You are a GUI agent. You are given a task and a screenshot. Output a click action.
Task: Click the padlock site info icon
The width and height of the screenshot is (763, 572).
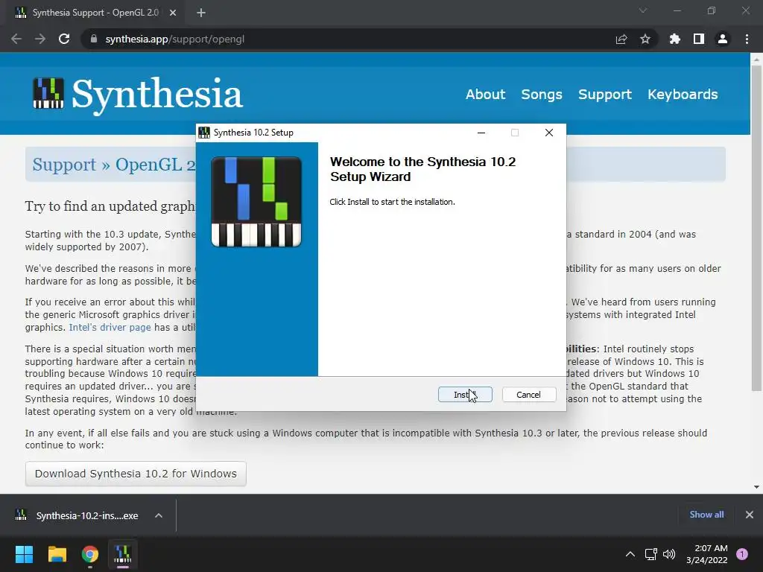[x=94, y=39]
